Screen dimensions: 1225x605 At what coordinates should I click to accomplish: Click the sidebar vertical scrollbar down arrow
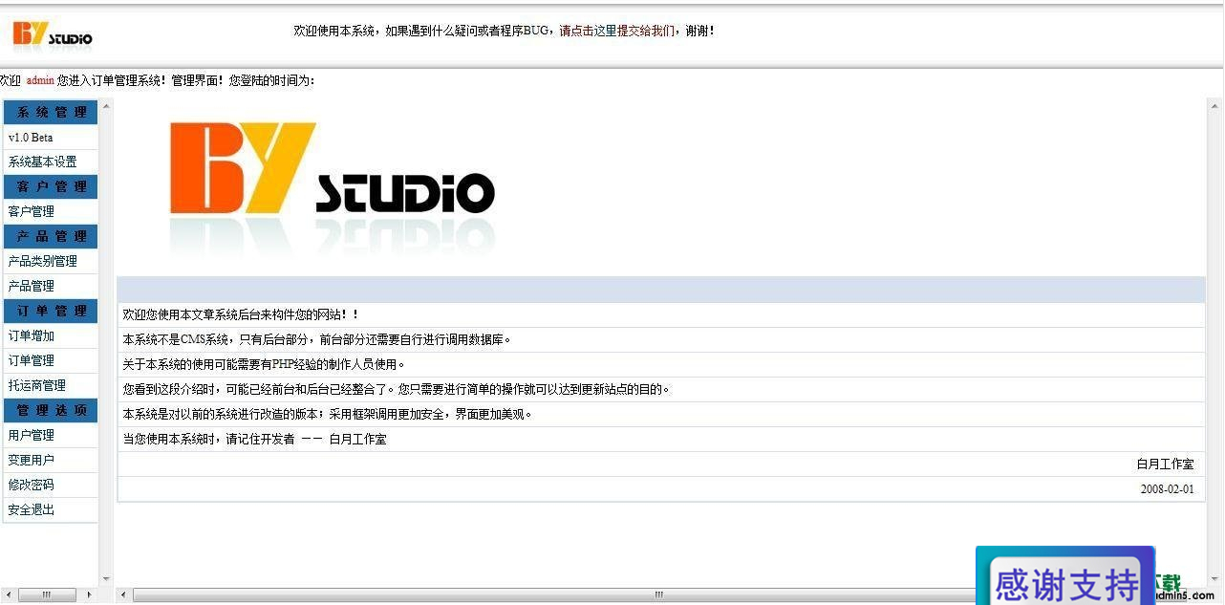coord(106,579)
